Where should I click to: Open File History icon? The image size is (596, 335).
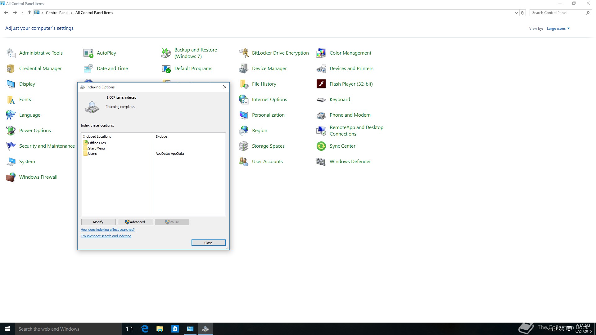[x=244, y=84]
